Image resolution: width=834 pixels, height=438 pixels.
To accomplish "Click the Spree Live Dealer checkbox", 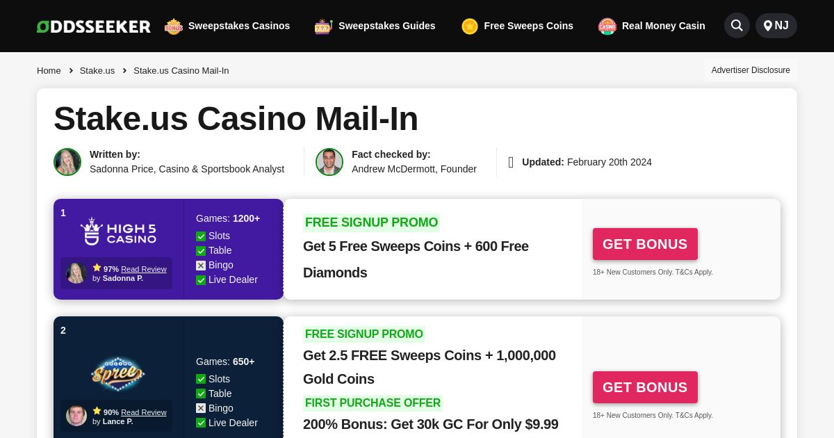I will [x=201, y=423].
